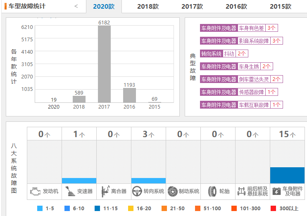
Task: Select the 2020款 tab
Action: tap(104, 7)
